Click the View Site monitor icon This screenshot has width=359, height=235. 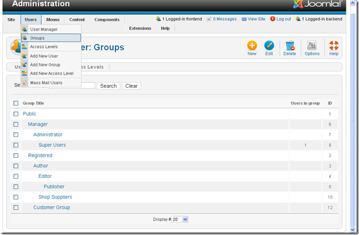click(x=244, y=19)
